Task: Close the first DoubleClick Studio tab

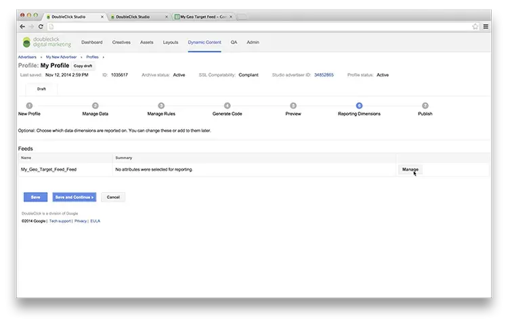Action: click(x=102, y=16)
